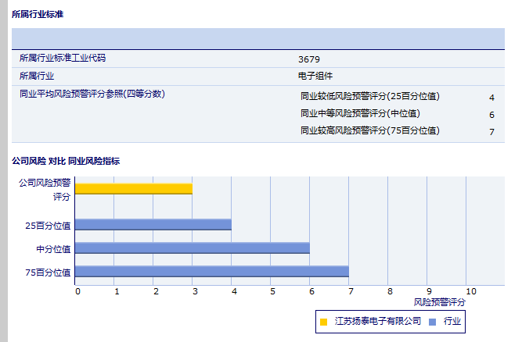Click the 电子组件 industry value
The height and width of the screenshot is (342, 522).
315,76
